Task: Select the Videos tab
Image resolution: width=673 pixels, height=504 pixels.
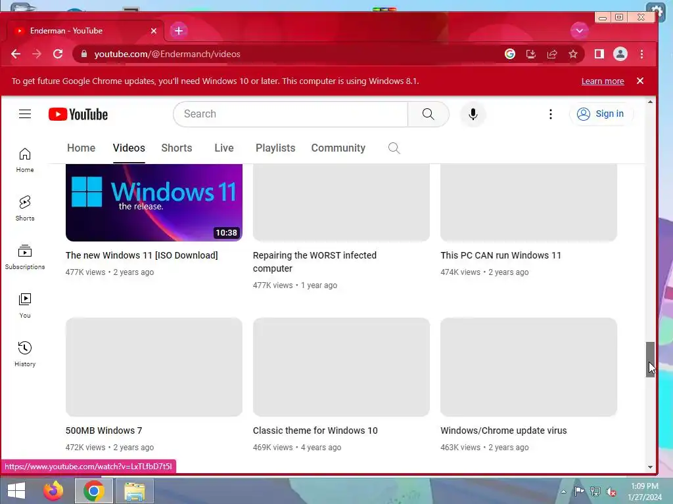Action: coord(129,148)
